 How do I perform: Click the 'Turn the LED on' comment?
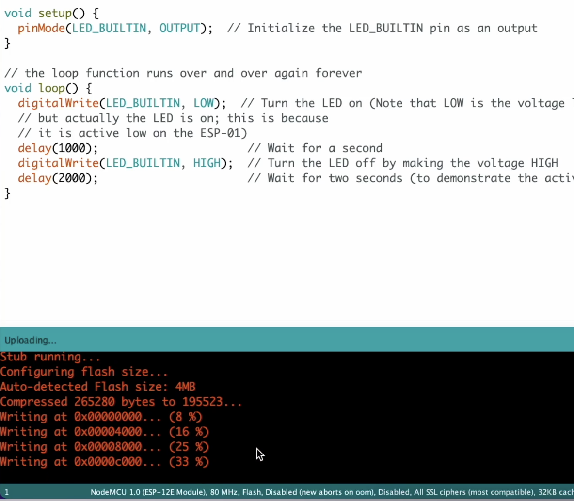coord(407,103)
